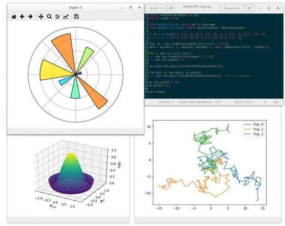
Task: Toggle the INS insert mode indicator
Action: [276, 102]
